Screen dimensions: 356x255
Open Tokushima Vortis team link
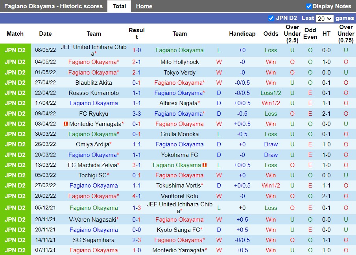(x=178, y=186)
